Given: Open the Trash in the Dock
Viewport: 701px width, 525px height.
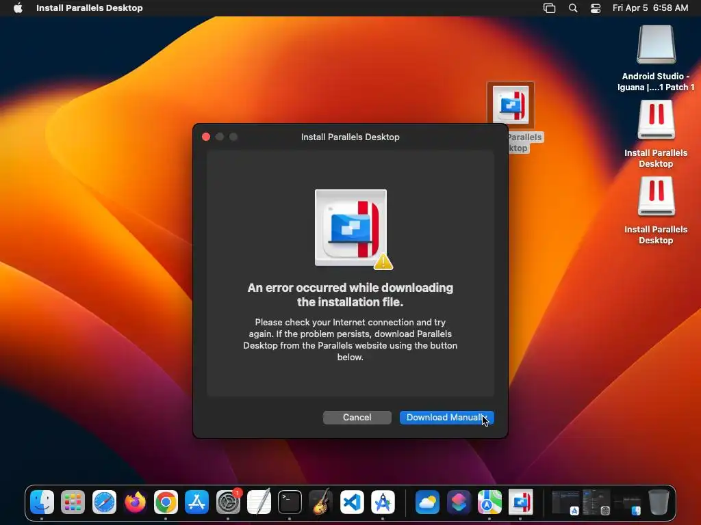Looking at the screenshot, I should [x=659, y=502].
